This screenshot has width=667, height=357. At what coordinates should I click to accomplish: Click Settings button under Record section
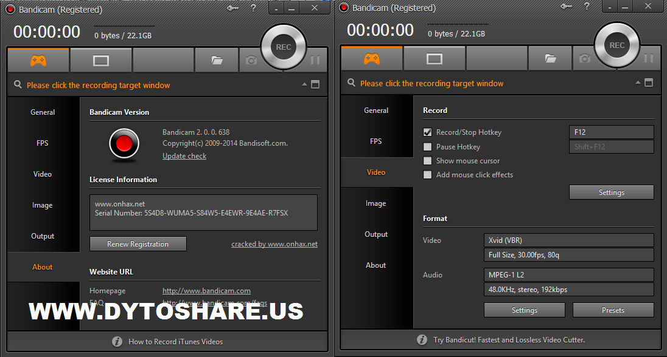611,192
